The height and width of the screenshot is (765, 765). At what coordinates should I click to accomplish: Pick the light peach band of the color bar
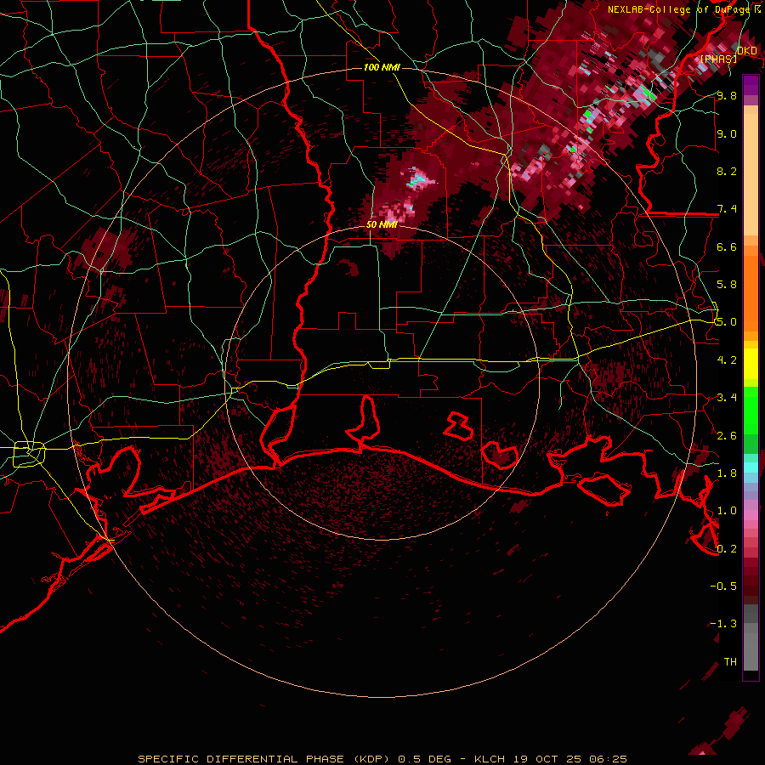pos(751,175)
